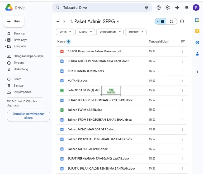
Task: Show folder details info icon
Action: [x=182, y=21]
